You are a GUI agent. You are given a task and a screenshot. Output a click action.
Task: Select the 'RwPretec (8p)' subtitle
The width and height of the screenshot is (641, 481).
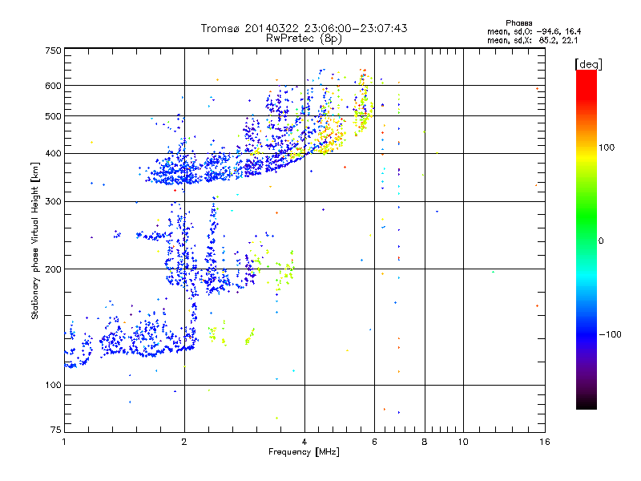tap(304, 38)
